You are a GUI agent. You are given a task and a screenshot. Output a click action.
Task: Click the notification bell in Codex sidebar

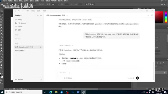tap(41, 15)
